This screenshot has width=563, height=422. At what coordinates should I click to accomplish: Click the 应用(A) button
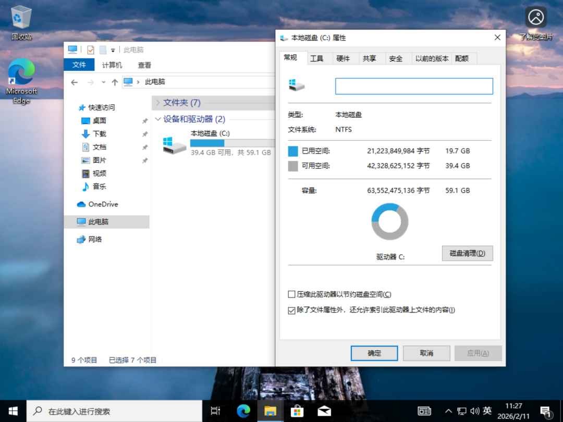click(x=478, y=353)
